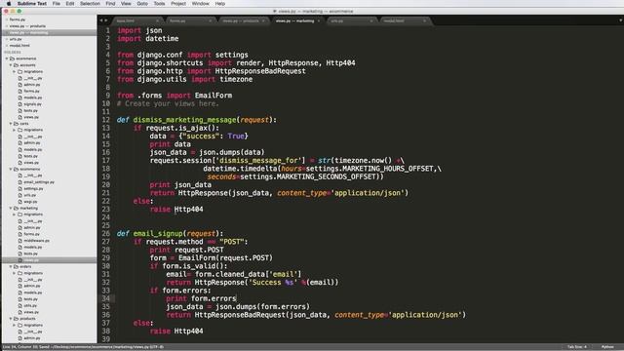Open models.py under orders folder
The height and width of the screenshot is (351, 624).
tap(32, 292)
